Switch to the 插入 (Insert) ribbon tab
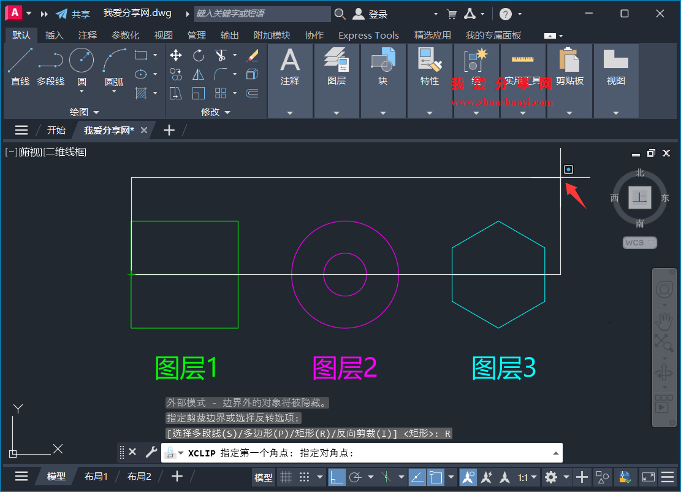Viewport: 681px width, 492px height. 54,35
